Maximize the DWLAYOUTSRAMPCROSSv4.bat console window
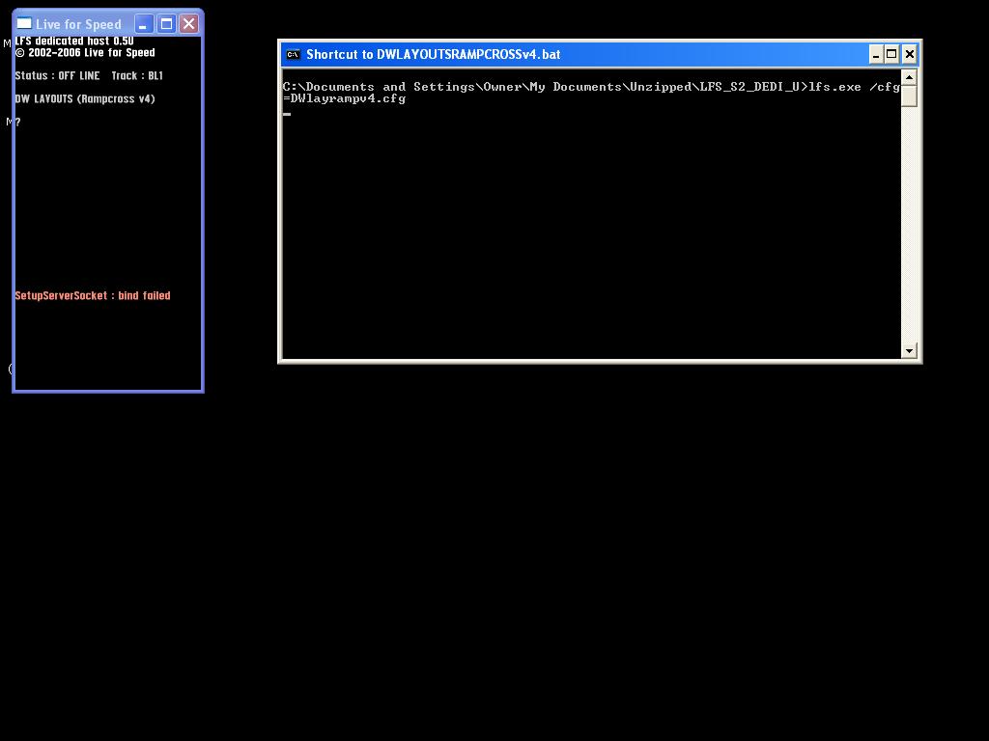This screenshot has height=741, width=989. tap(891, 55)
